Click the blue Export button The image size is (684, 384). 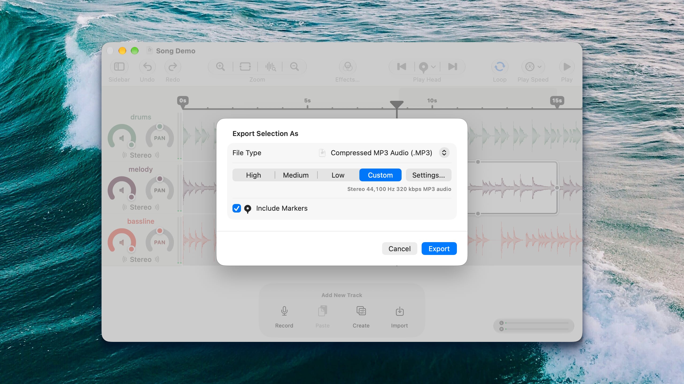click(x=439, y=249)
